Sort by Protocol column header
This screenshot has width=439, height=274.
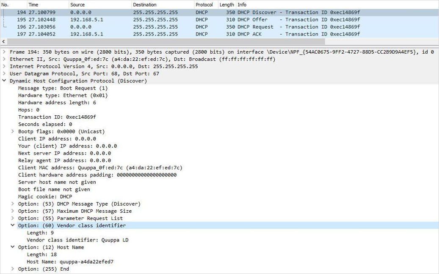(206, 5)
